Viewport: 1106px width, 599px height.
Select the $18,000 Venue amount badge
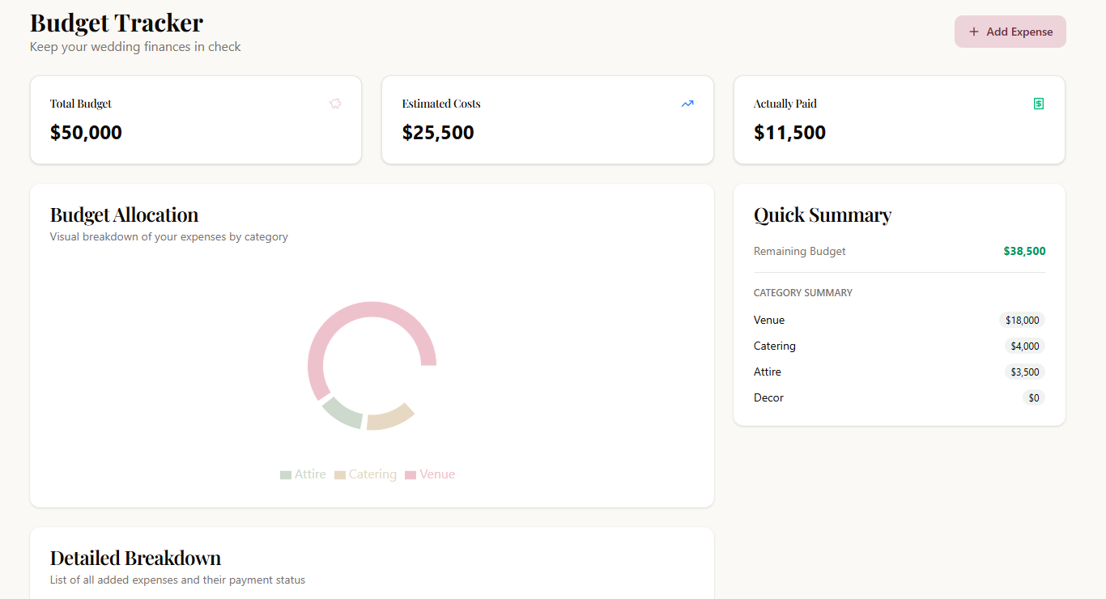click(1022, 320)
